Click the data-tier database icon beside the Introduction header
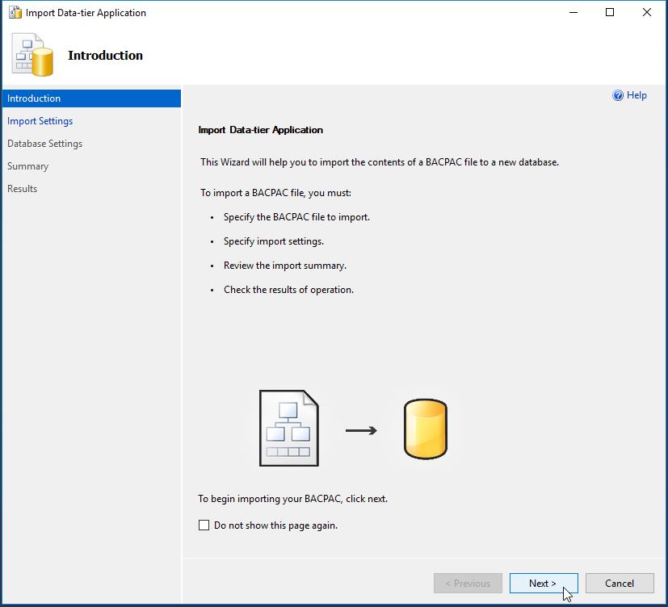The image size is (668, 607). point(33,56)
